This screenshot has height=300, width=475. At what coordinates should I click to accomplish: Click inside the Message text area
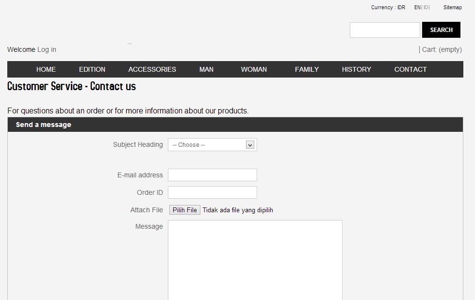(255, 259)
